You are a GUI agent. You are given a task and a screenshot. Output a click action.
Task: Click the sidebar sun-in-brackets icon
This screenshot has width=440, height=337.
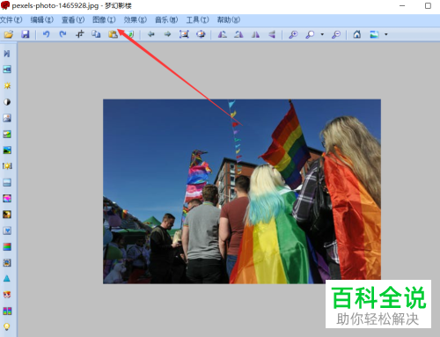coord(7,166)
